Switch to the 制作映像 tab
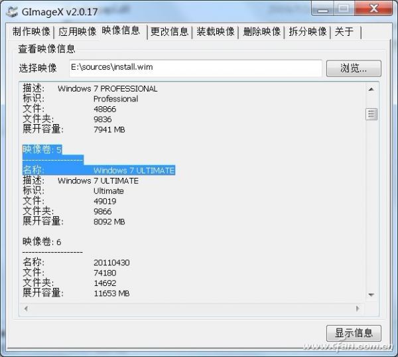This screenshot has height=357, width=398. [x=31, y=32]
